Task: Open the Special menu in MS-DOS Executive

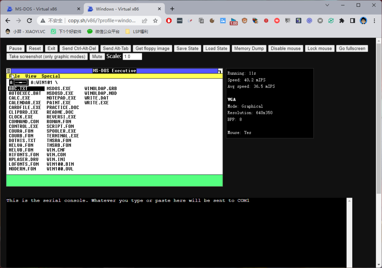Action: point(51,76)
